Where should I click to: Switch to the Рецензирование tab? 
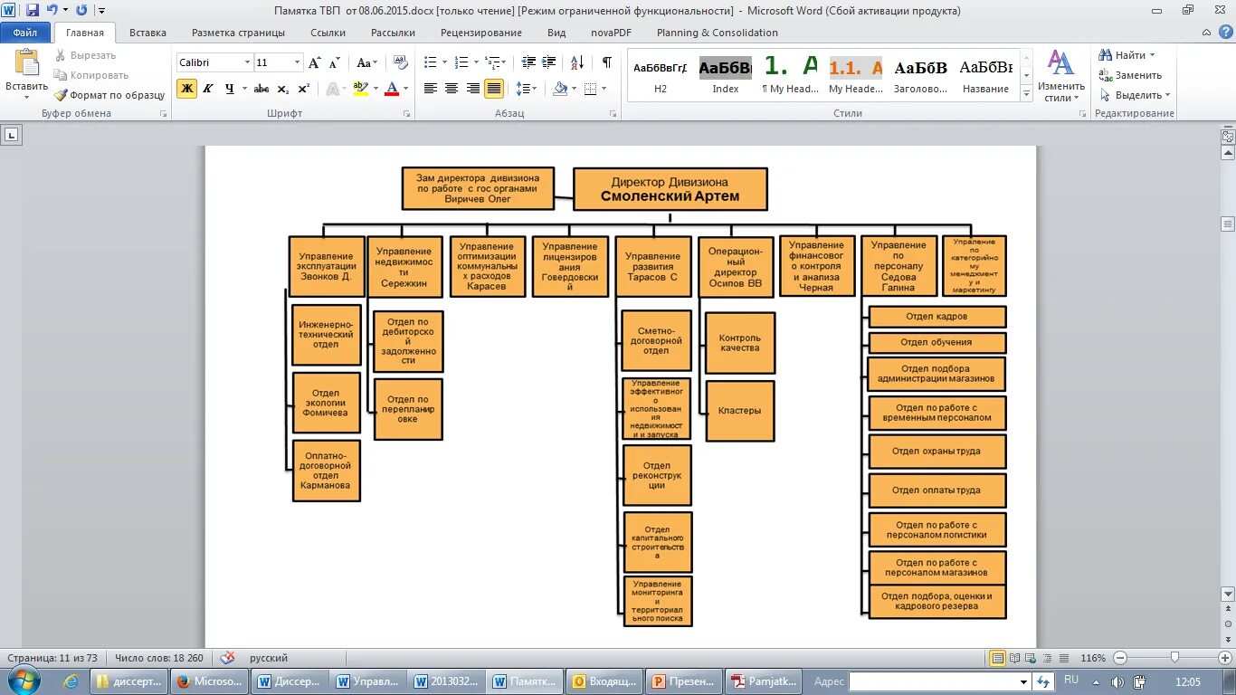point(481,33)
